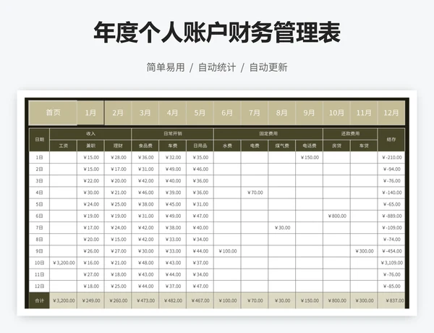Click the 理财 column header
This screenshot has height=333, width=434.
(118, 146)
